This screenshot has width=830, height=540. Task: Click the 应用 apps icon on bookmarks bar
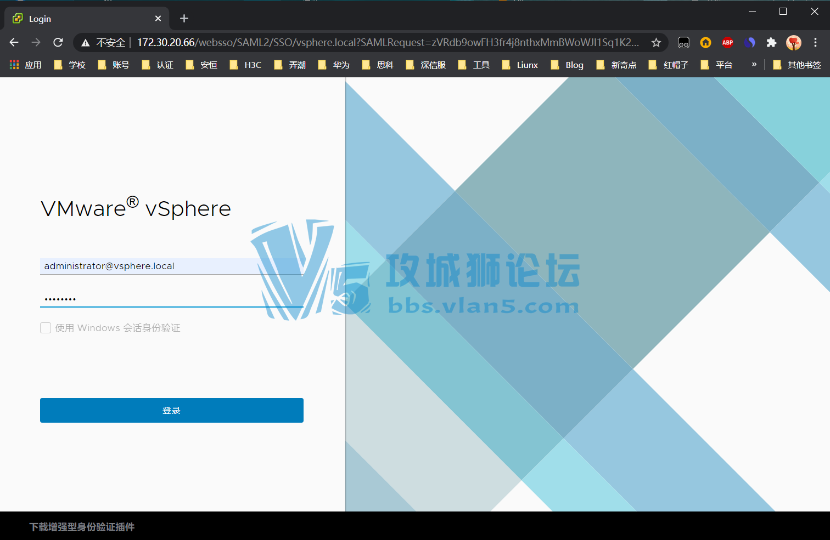[x=13, y=65]
